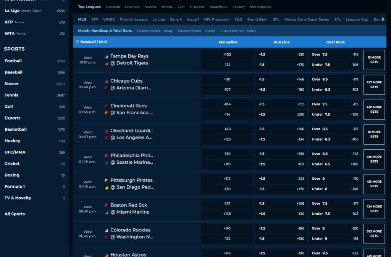Click the info icon beside Baseball / MLB
This screenshot has height=257, width=391.
(77, 42)
